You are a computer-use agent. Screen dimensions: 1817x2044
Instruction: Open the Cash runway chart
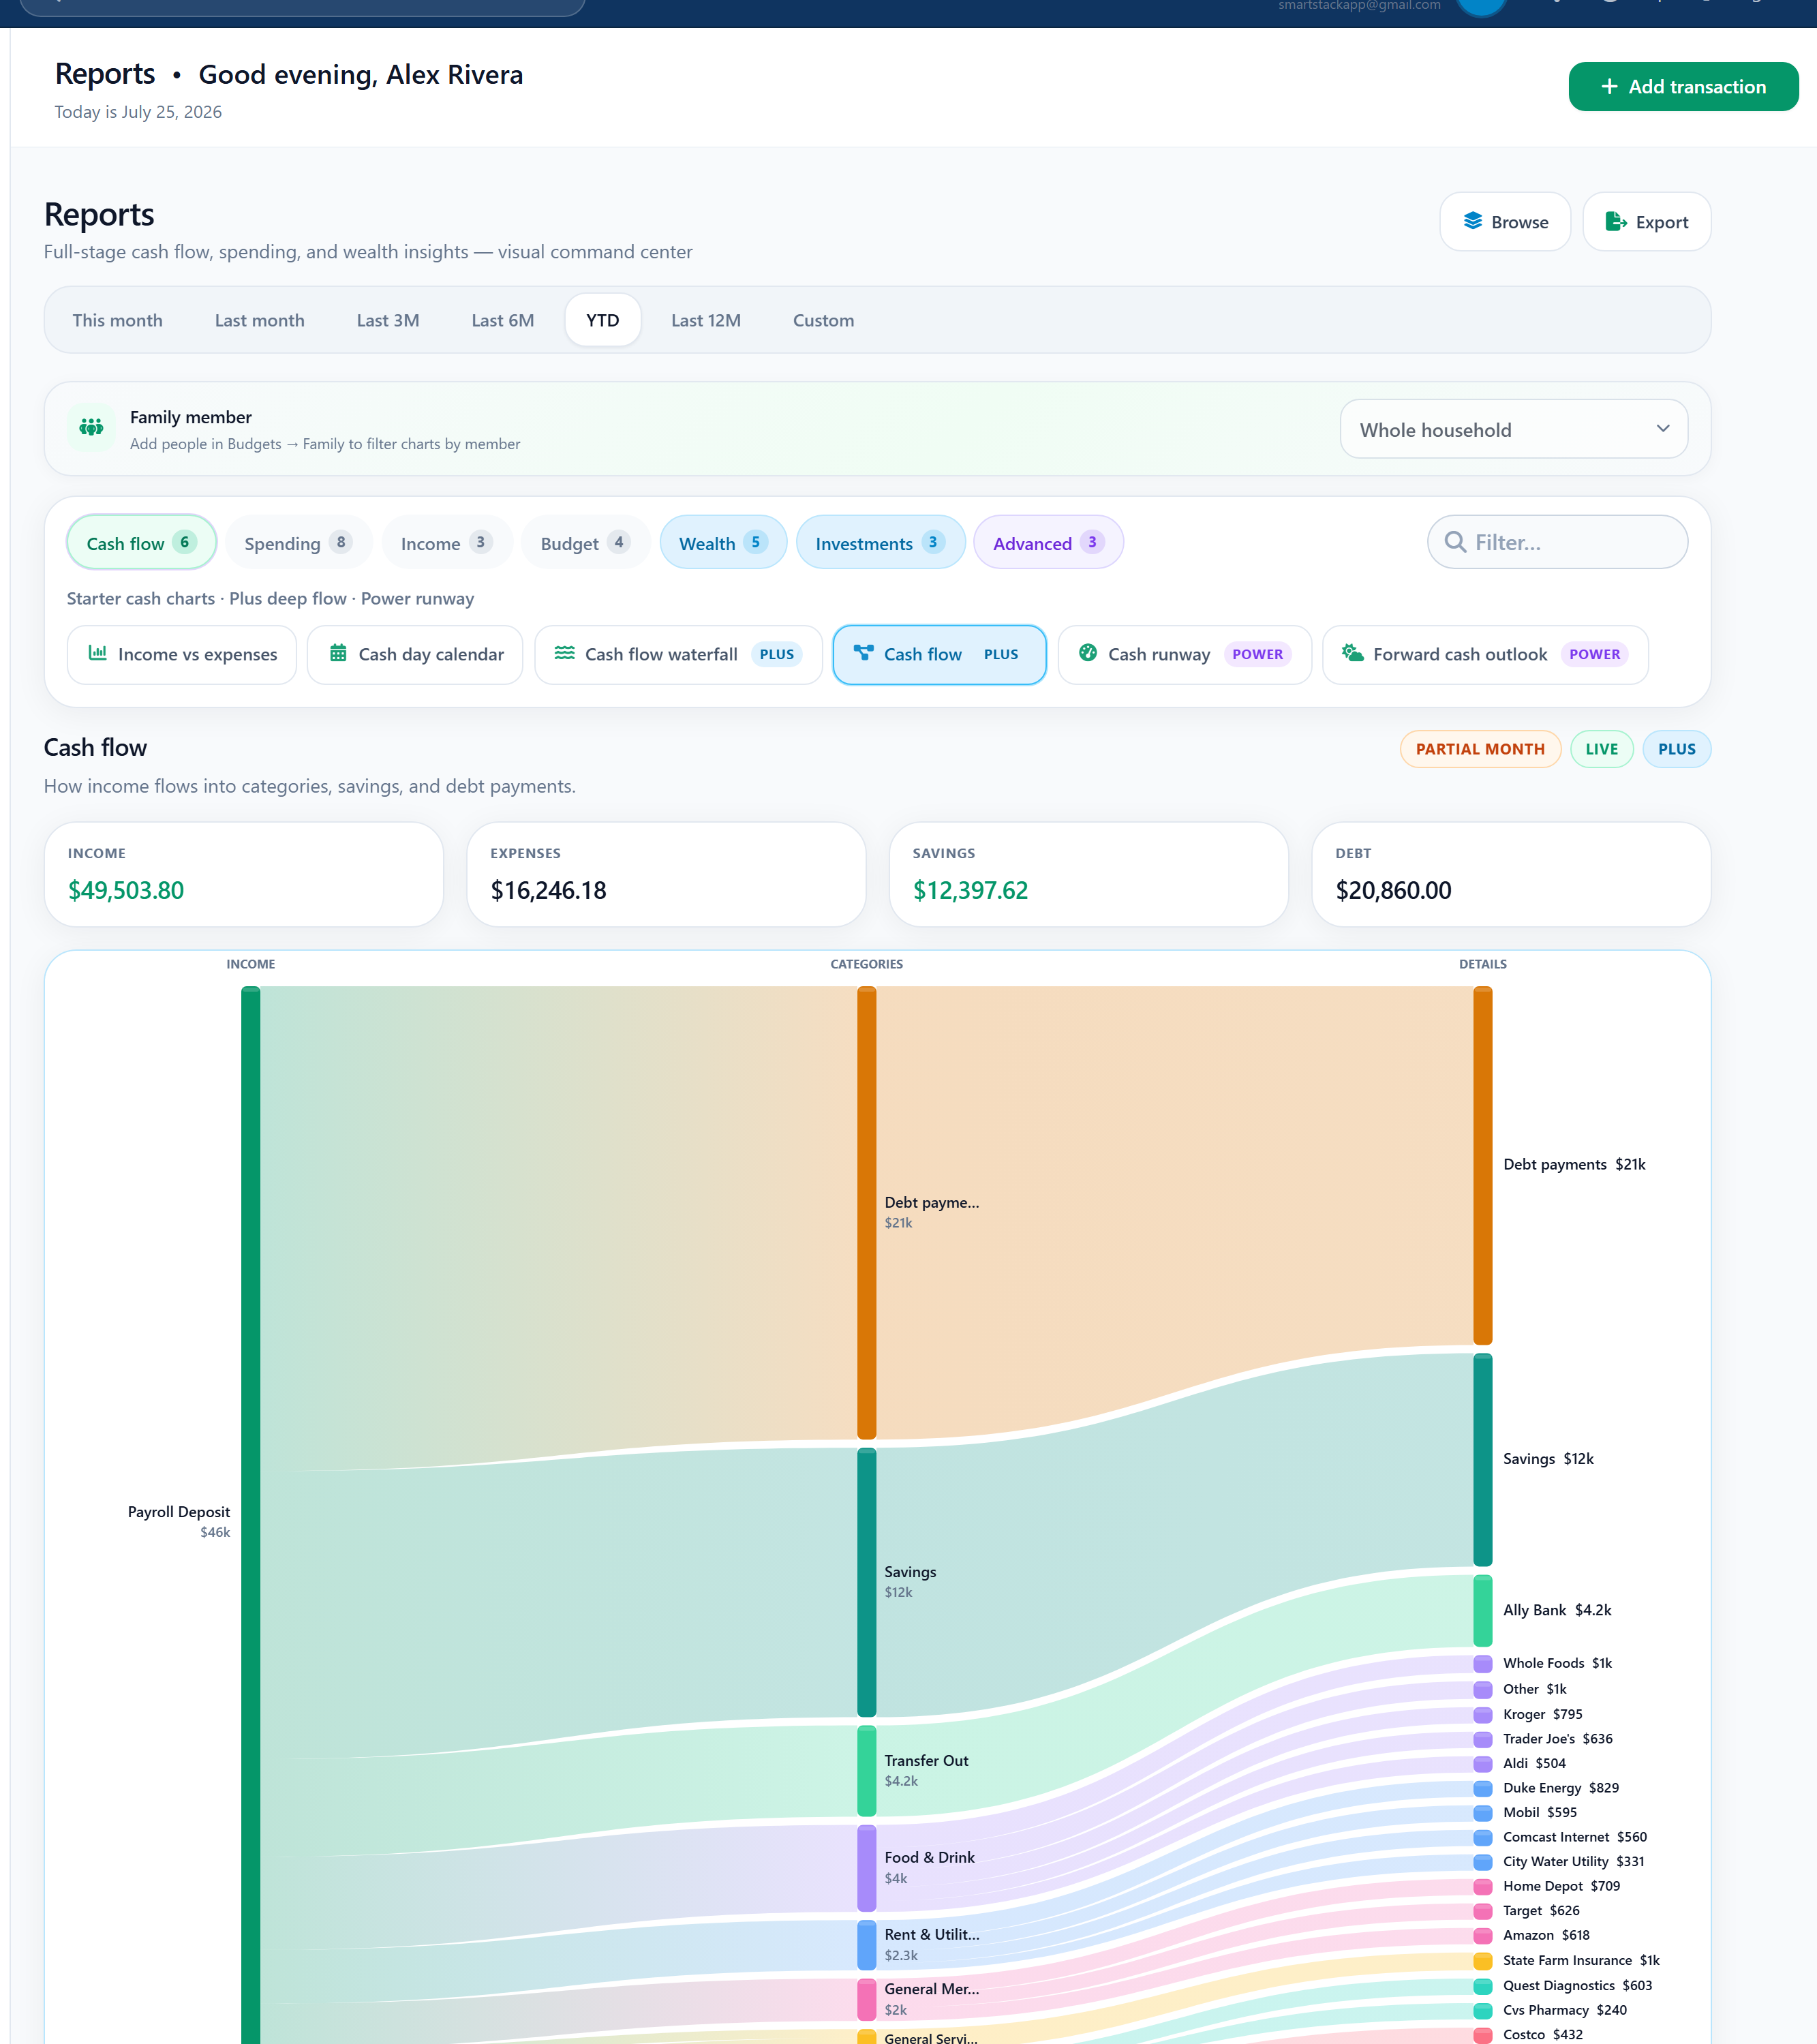[1184, 654]
